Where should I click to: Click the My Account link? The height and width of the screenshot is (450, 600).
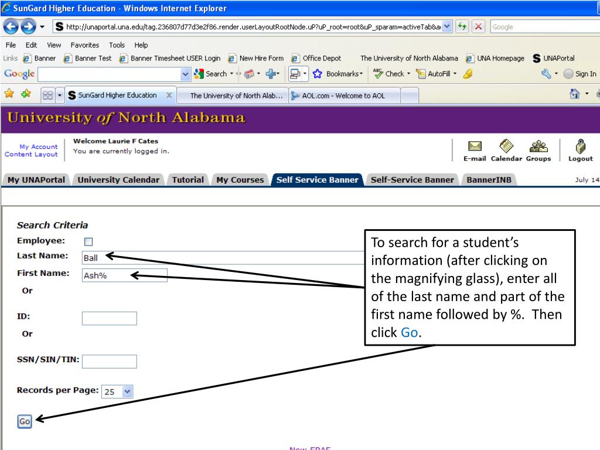(39, 146)
